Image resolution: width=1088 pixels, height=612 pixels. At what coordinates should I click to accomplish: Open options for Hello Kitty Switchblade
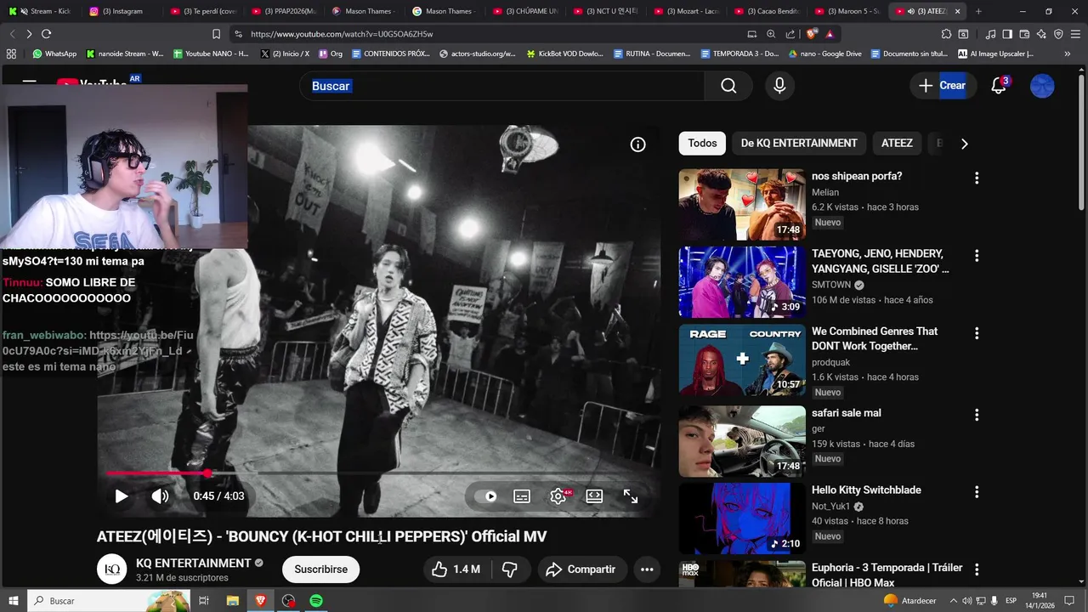pyautogui.click(x=977, y=491)
